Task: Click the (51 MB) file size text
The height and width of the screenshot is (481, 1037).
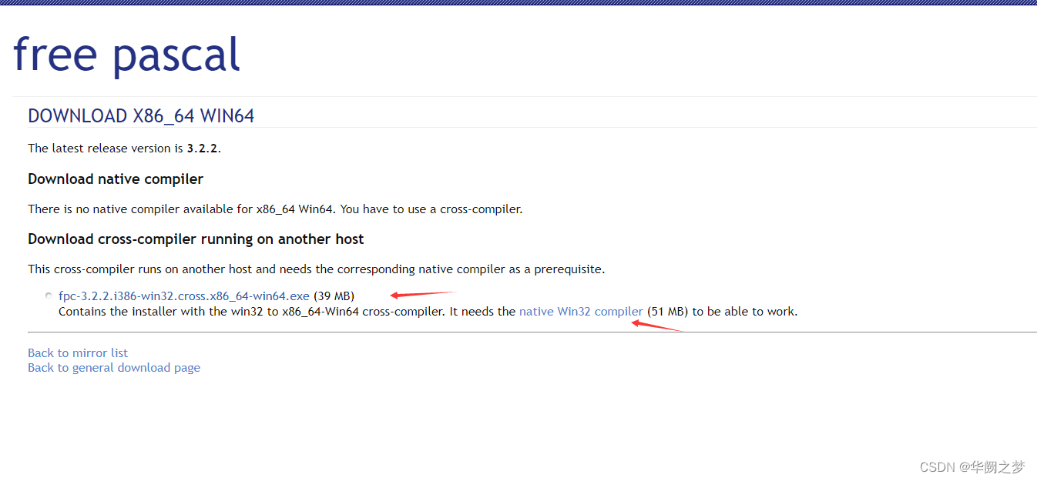Action: point(667,312)
